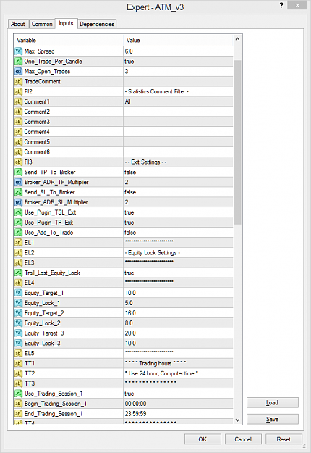Image resolution: width=311 pixels, height=453 pixels.
Task: Click the Comment1 value All
Action: [x=128, y=101]
